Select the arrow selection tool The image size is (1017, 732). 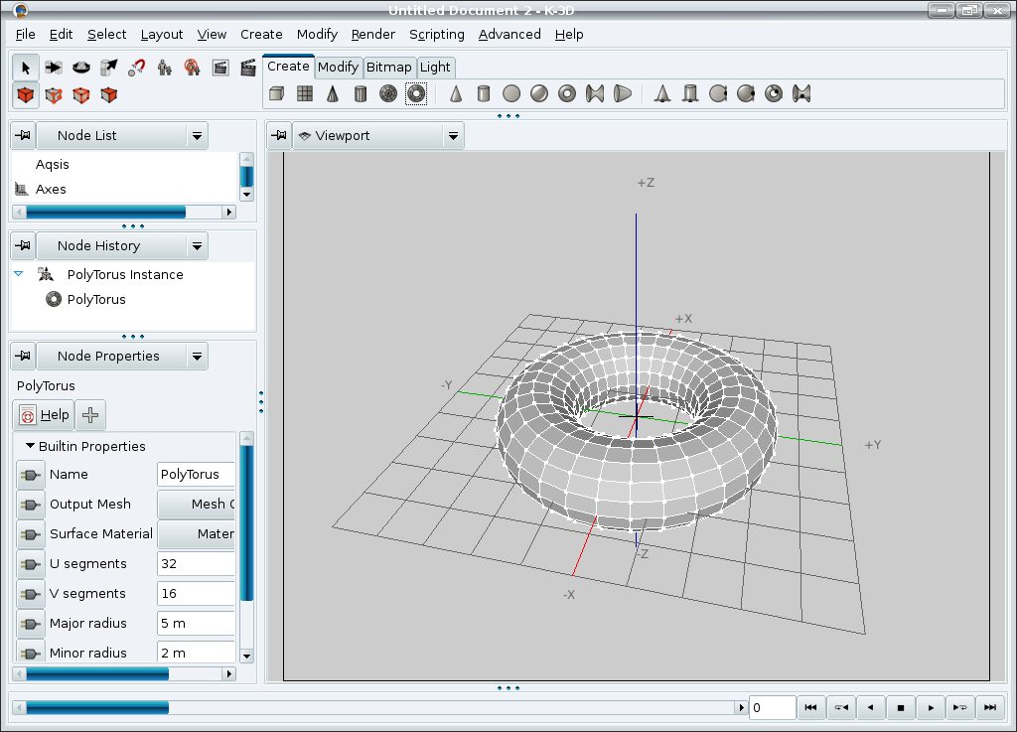26,68
